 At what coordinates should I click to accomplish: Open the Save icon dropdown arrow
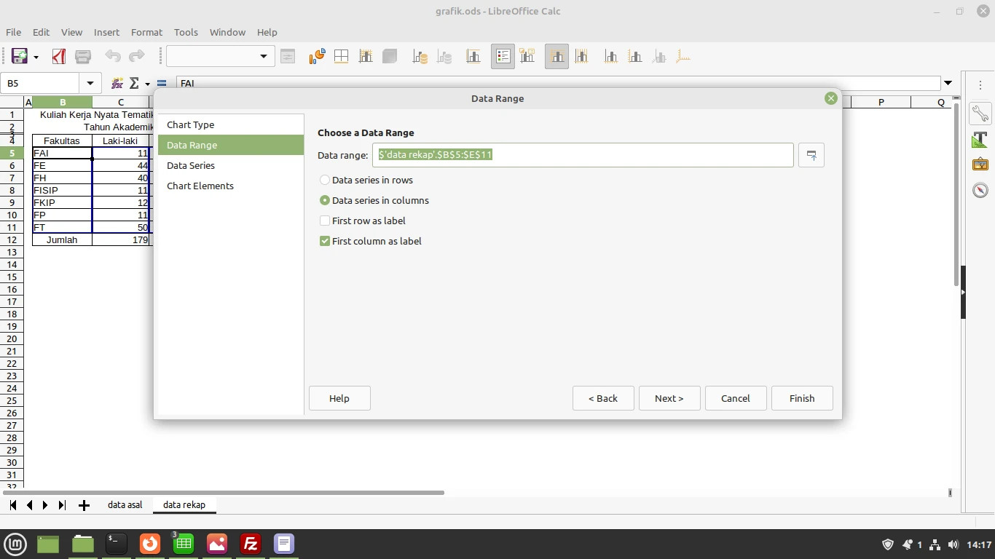point(36,57)
